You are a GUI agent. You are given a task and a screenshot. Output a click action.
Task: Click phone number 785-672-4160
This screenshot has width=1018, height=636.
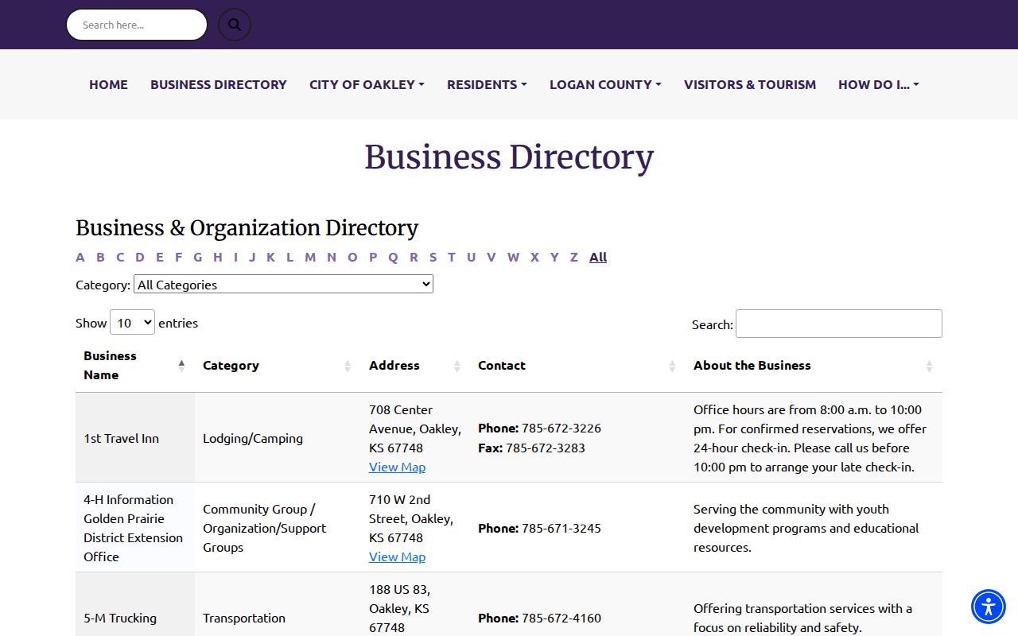coord(561,618)
